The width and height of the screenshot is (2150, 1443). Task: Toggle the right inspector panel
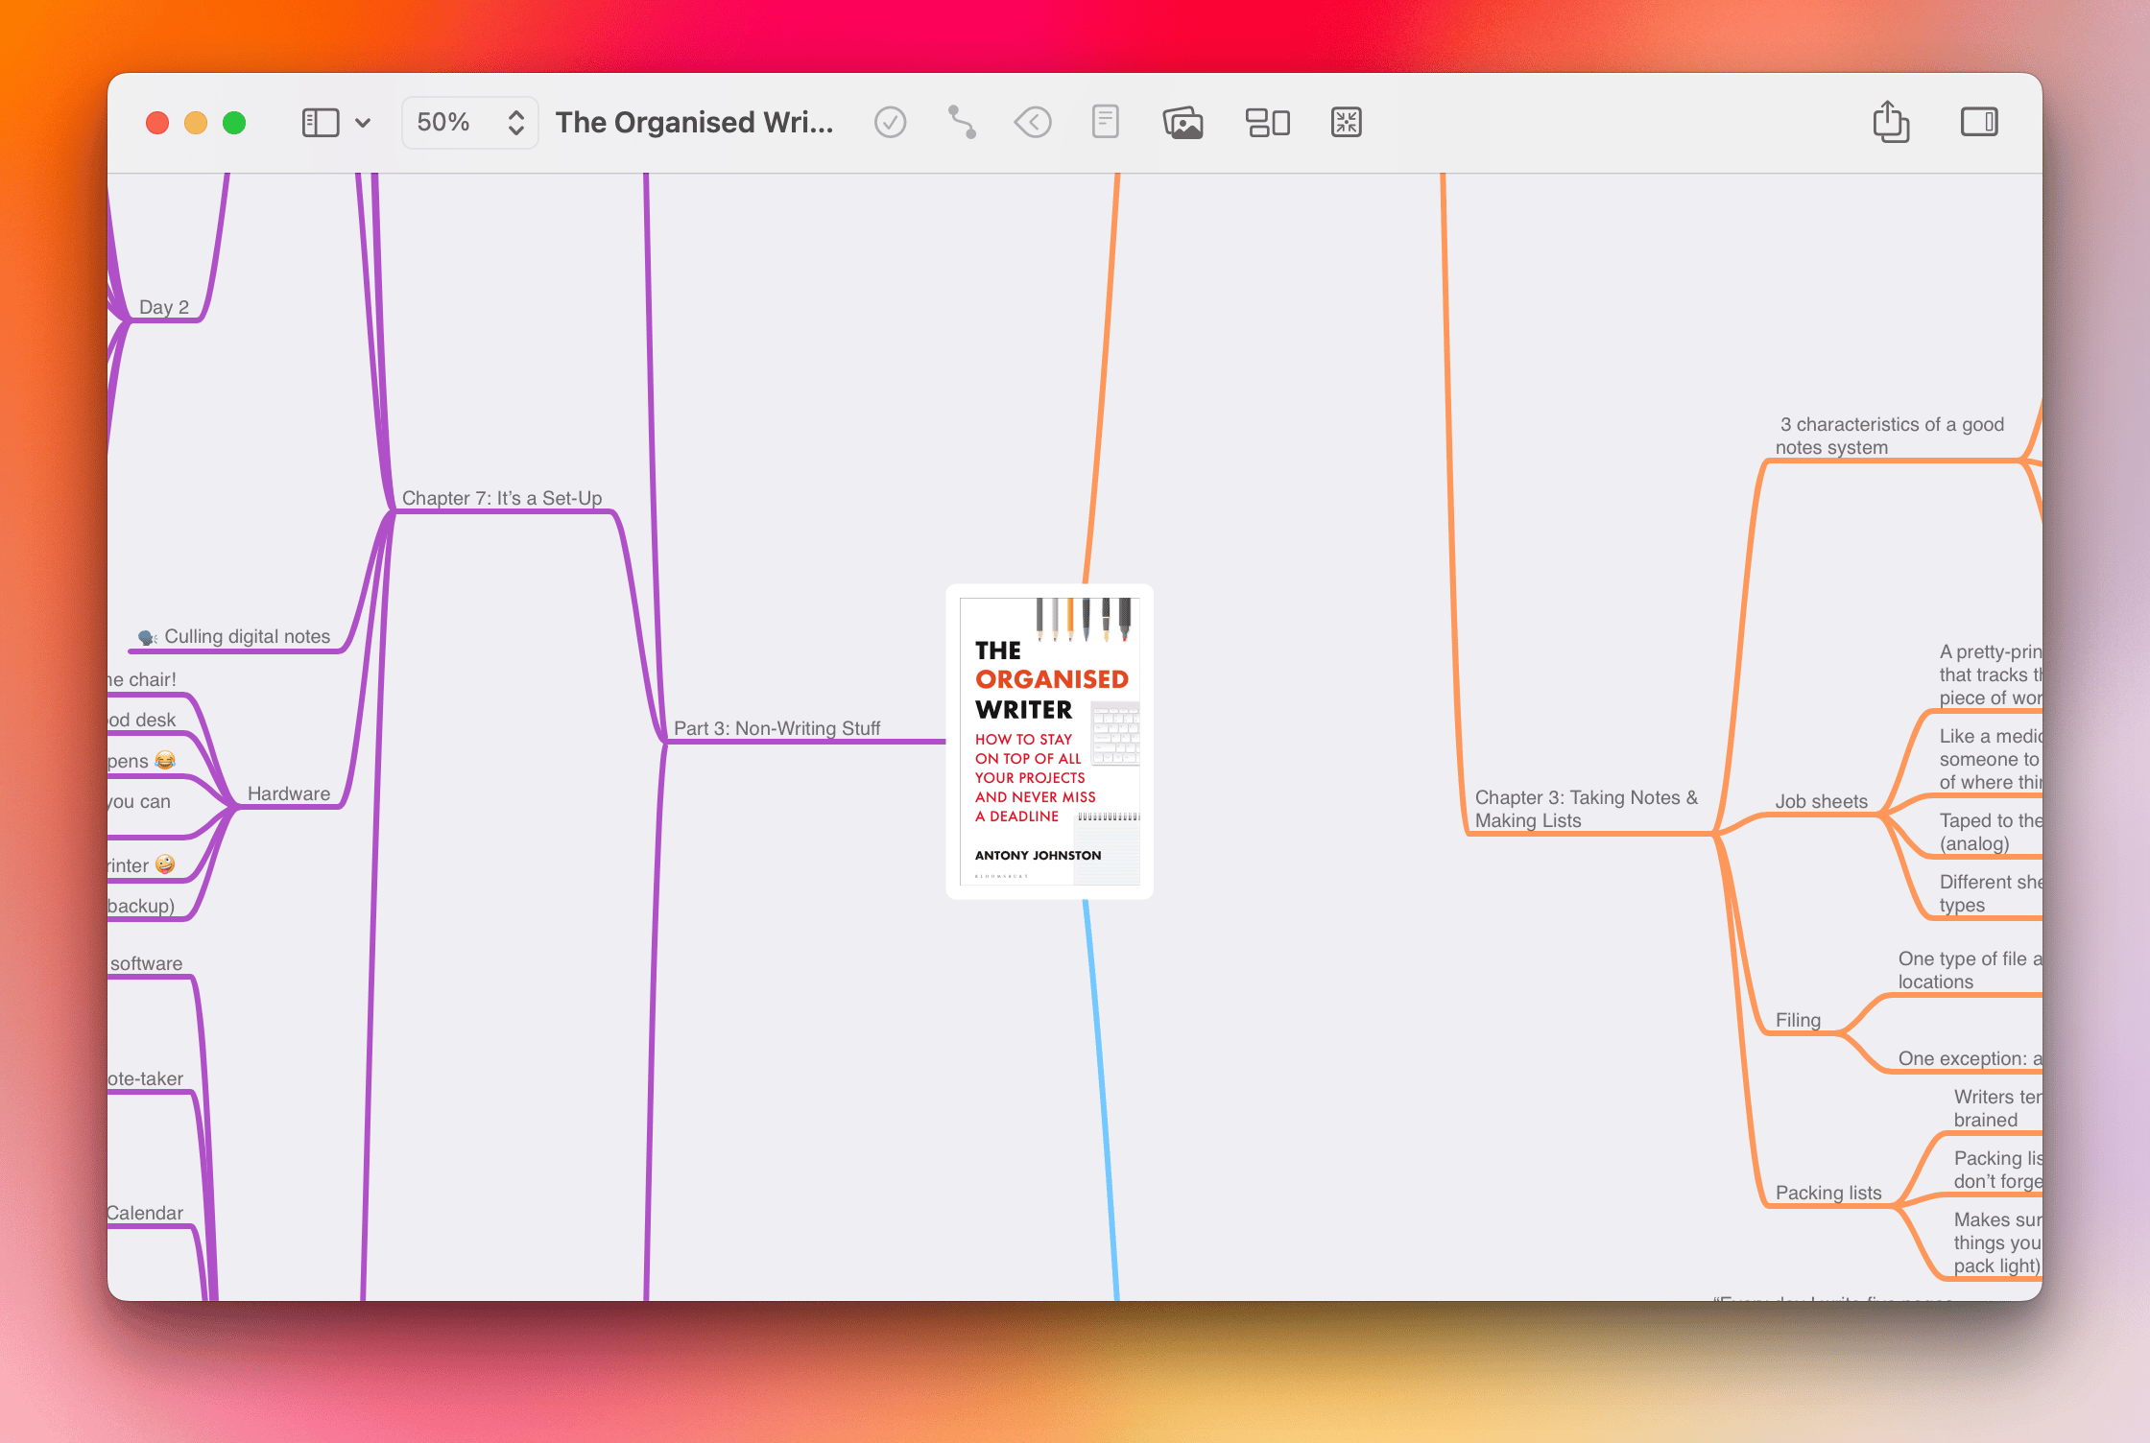tap(1979, 122)
